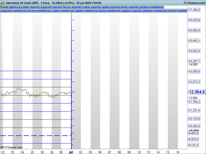Open the octava resistencia tab
The width and height of the screenshot is (206, 154).
(177, 11)
